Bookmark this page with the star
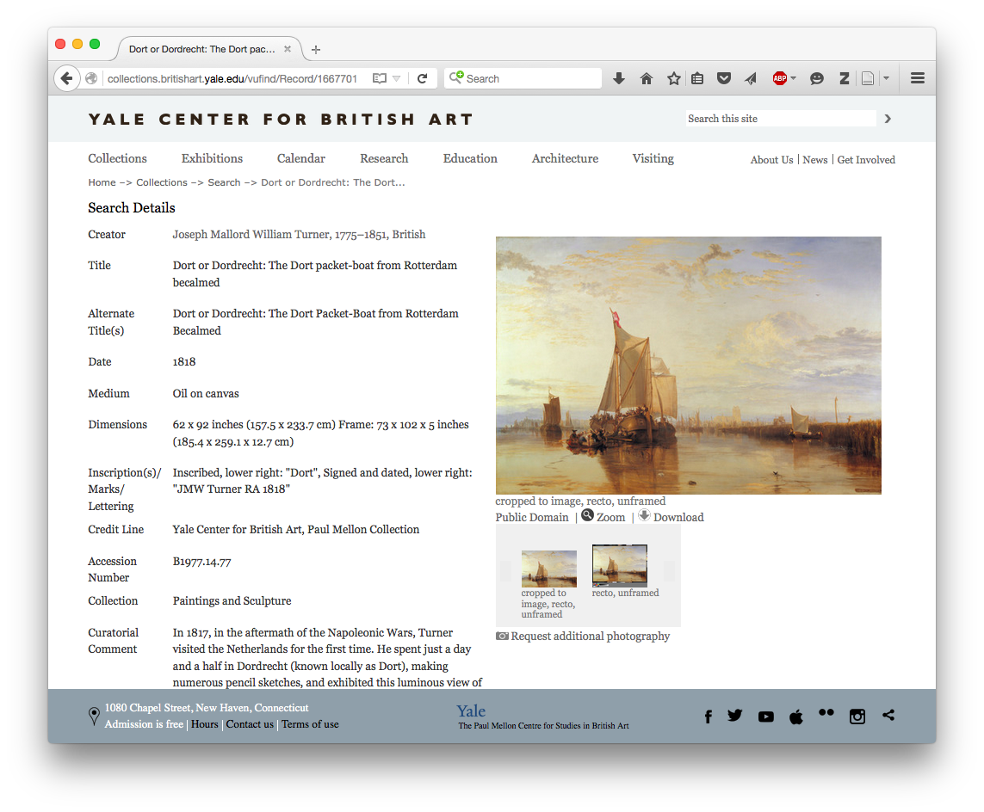Image resolution: width=984 pixels, height=812 pixels. (x=673, y=78)
